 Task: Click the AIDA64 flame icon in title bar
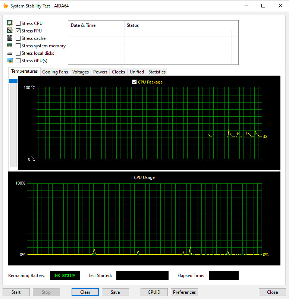[x=5, y=6]
